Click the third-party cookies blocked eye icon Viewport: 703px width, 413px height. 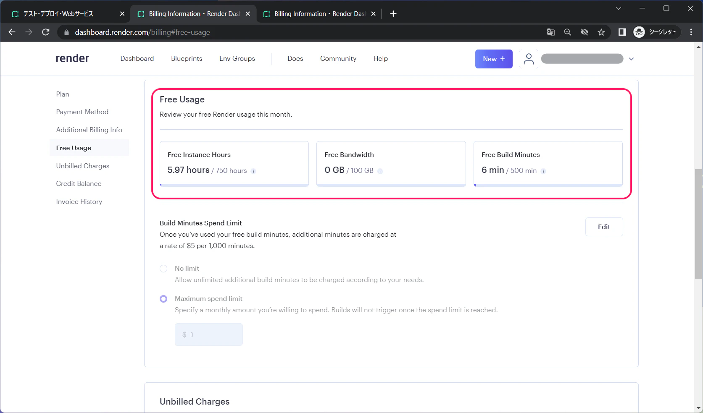[x=585, y=32]
